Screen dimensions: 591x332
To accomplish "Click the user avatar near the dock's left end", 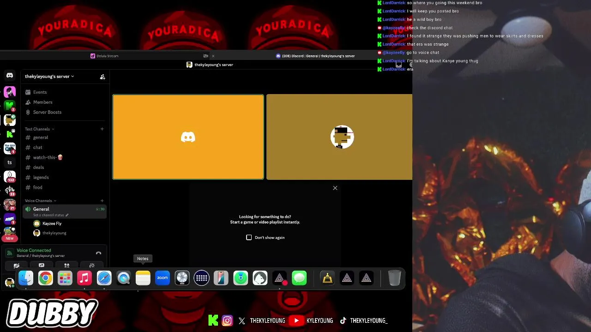I will click(9, 283).
